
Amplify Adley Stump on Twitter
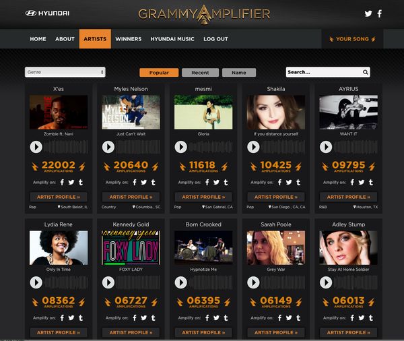[x=361, y=318]
